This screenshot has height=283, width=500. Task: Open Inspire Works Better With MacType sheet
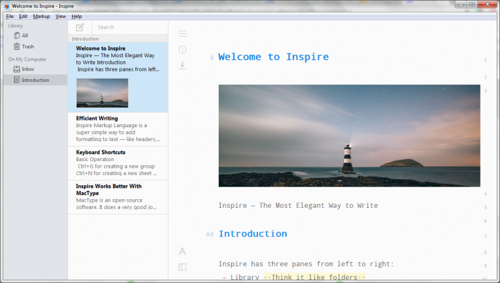click(118, 197)
